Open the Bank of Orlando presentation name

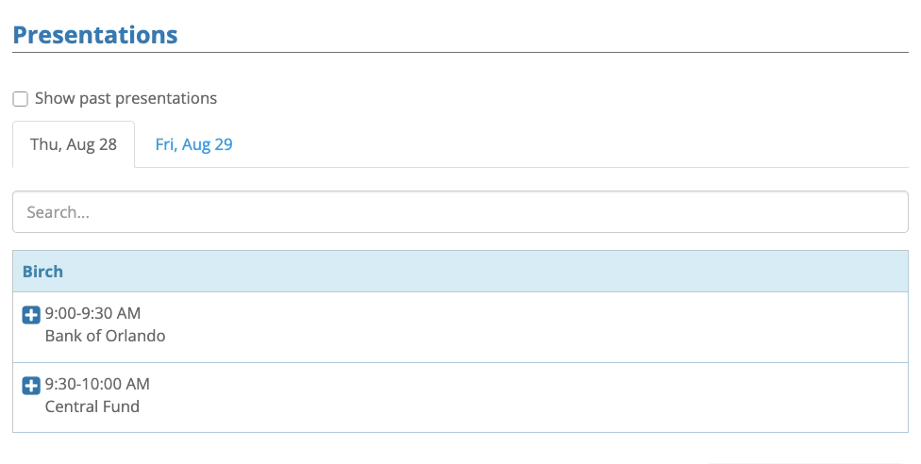[x=105, y=336]
